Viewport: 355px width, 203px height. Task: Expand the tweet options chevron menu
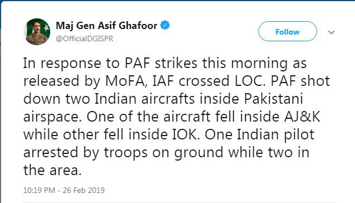pos(331,32)
